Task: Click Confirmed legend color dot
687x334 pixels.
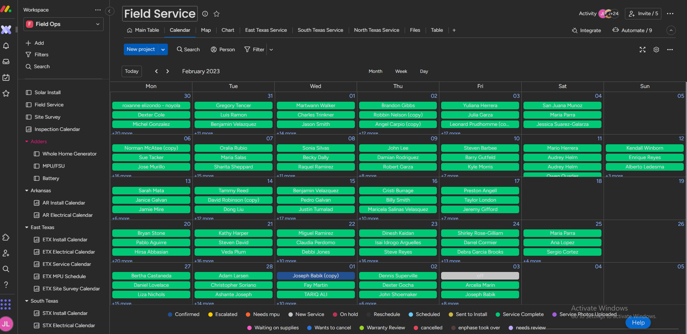Action: click(170, 315)
